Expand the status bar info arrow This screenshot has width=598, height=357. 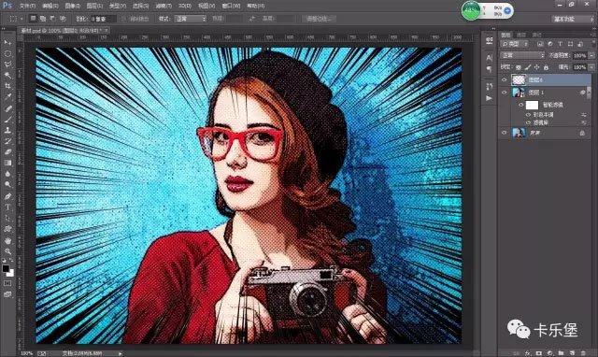[x=121, y=353]
